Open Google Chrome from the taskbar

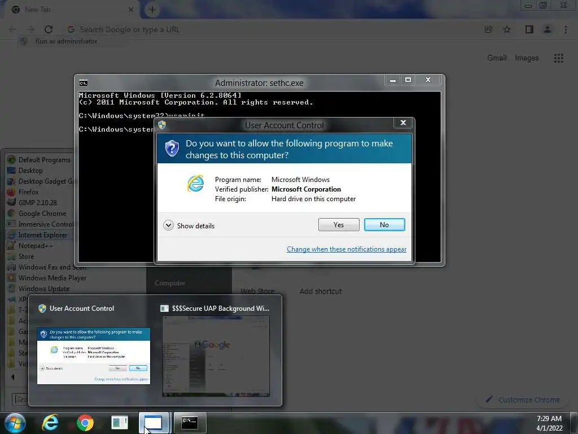coord(85,423)
